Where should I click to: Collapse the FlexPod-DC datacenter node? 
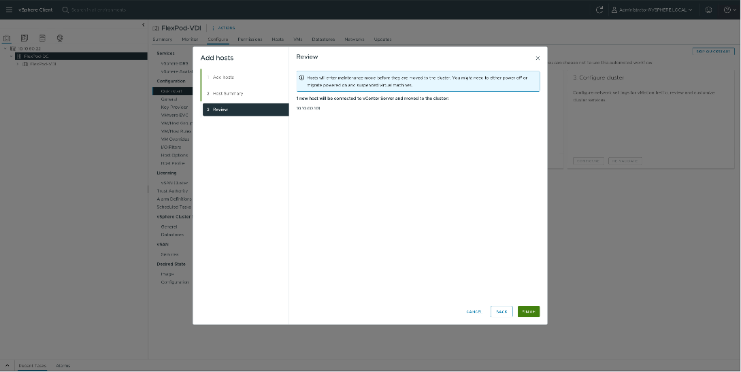coord(12,56)
